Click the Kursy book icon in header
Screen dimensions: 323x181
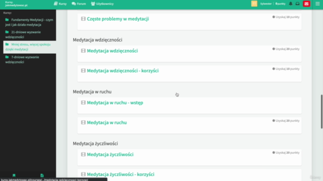pyautogui.click(x=56, y=4)
